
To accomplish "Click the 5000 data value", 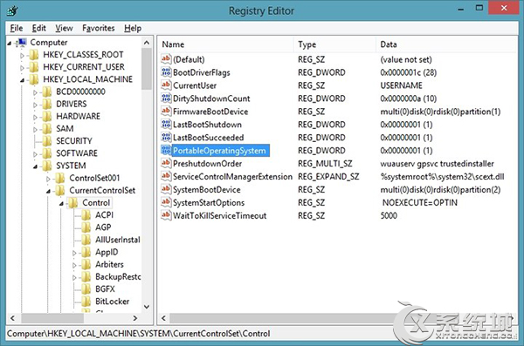I will [x=389, y=216].
